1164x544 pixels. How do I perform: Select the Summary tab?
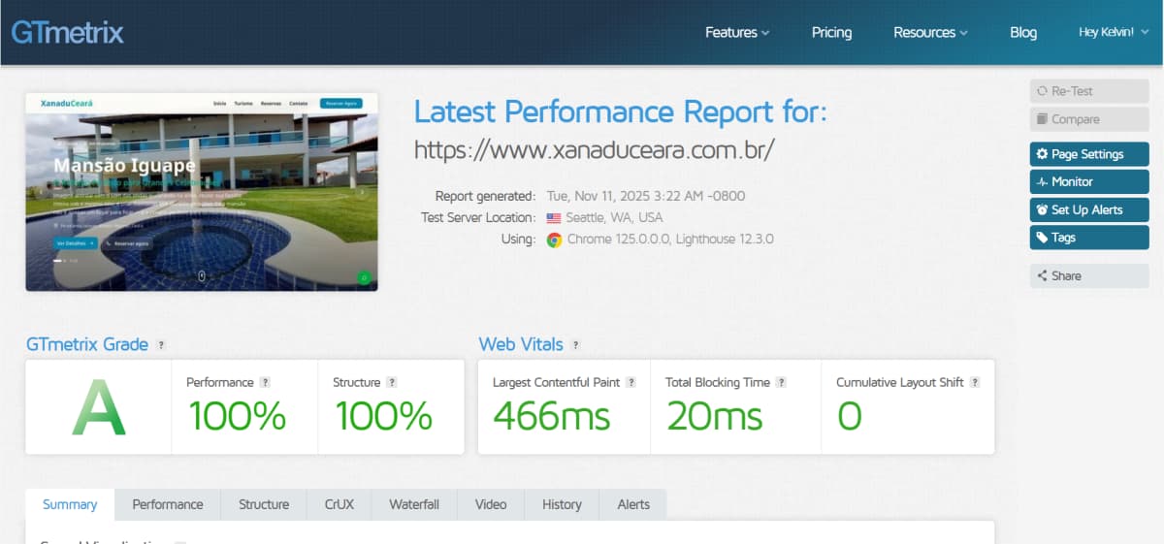pyautogui.click(x=70, y=504)
